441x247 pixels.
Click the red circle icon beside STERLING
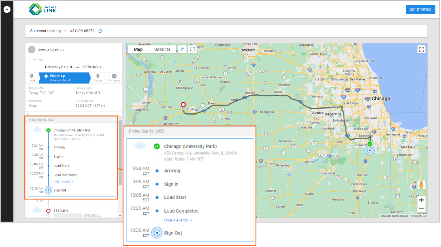point(48,211)
